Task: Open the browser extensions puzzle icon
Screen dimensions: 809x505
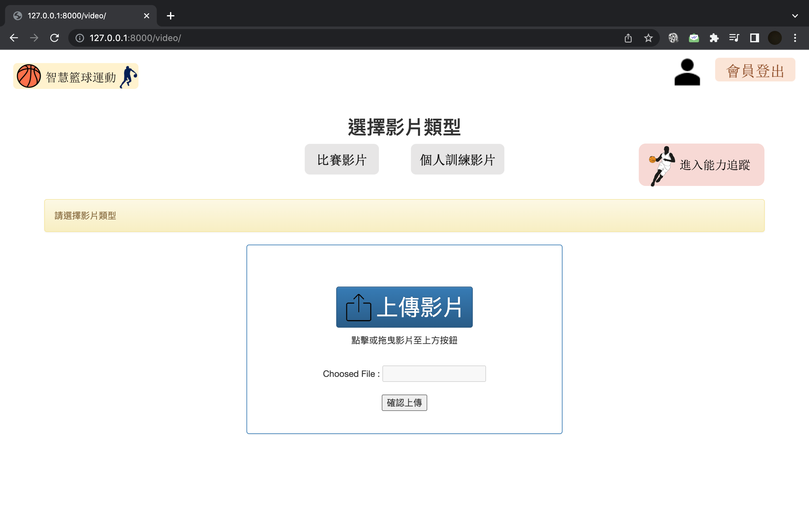Action: coord(714,38)
